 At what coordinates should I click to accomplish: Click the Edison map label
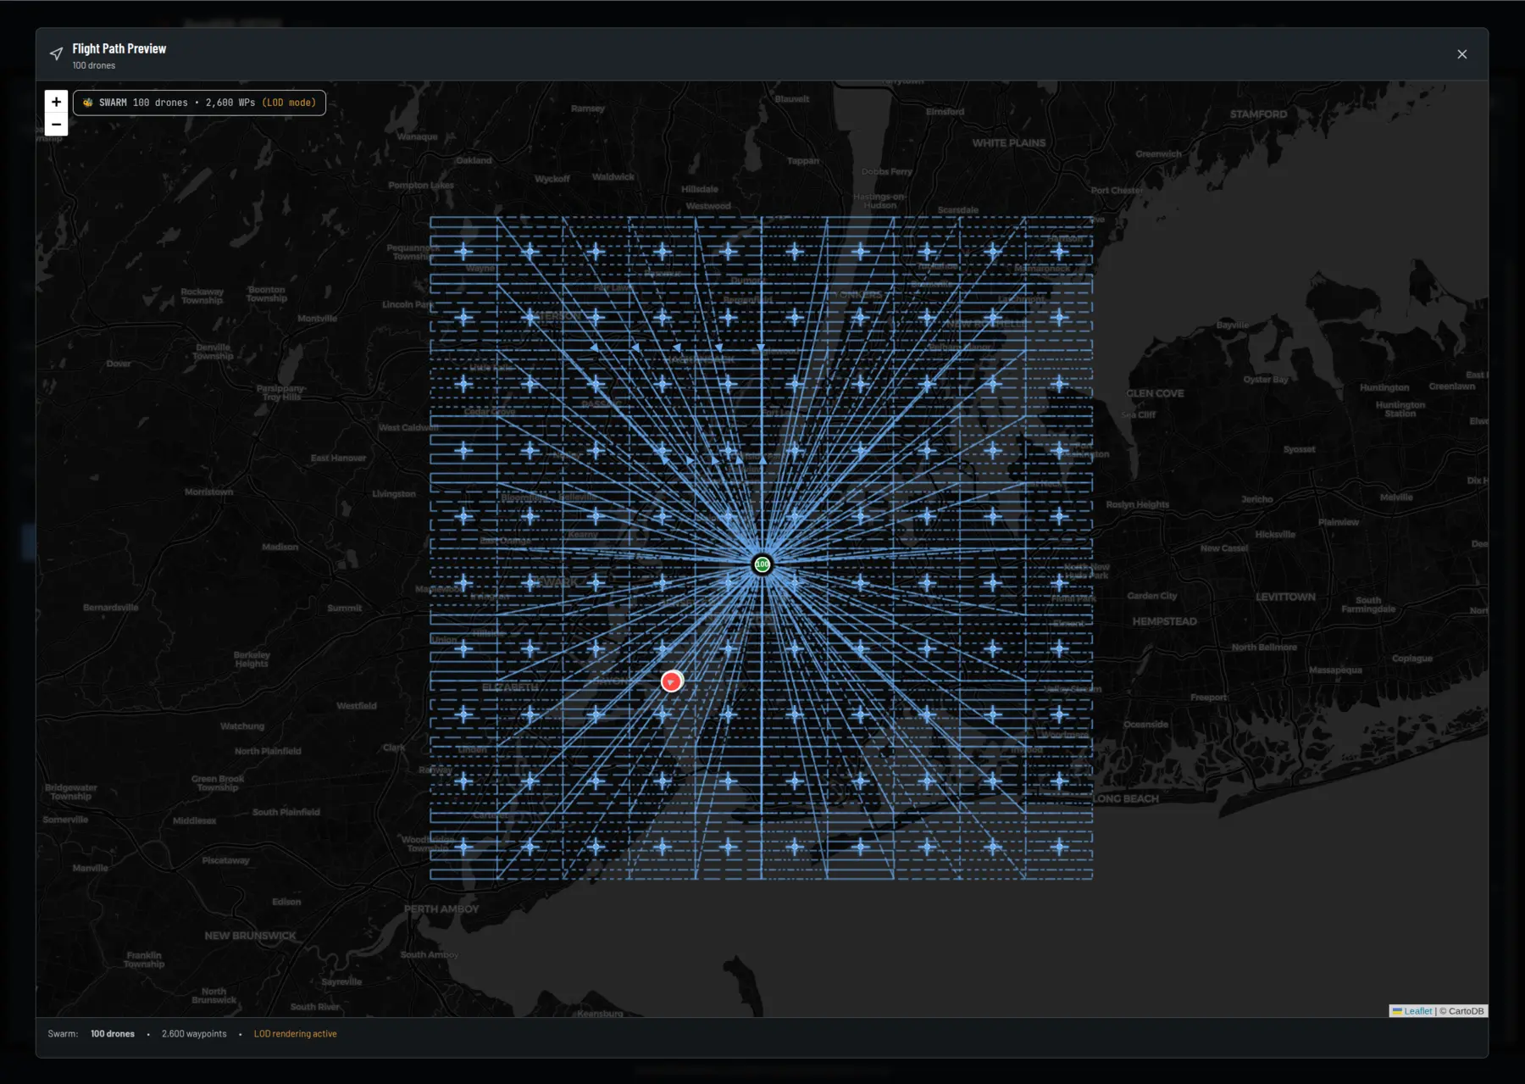click(286, 902)
